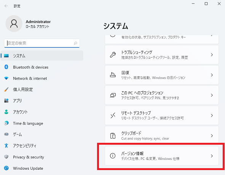This screenshot has width=225, height=175.
Task: Click the アプリ apps icon in sidebar
Action: pos(6,100)
